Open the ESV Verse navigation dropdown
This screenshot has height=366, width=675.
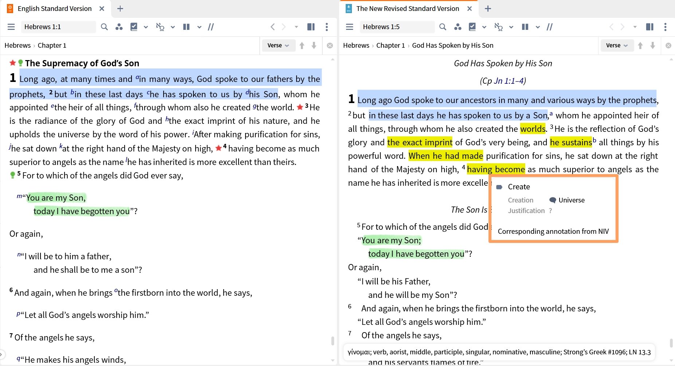[x=278, y=46]
